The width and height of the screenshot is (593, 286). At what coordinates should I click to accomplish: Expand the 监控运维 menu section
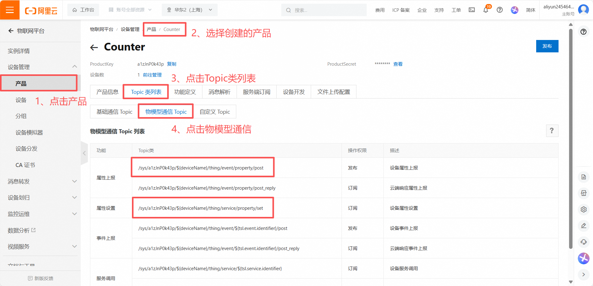tap(74, 214)
